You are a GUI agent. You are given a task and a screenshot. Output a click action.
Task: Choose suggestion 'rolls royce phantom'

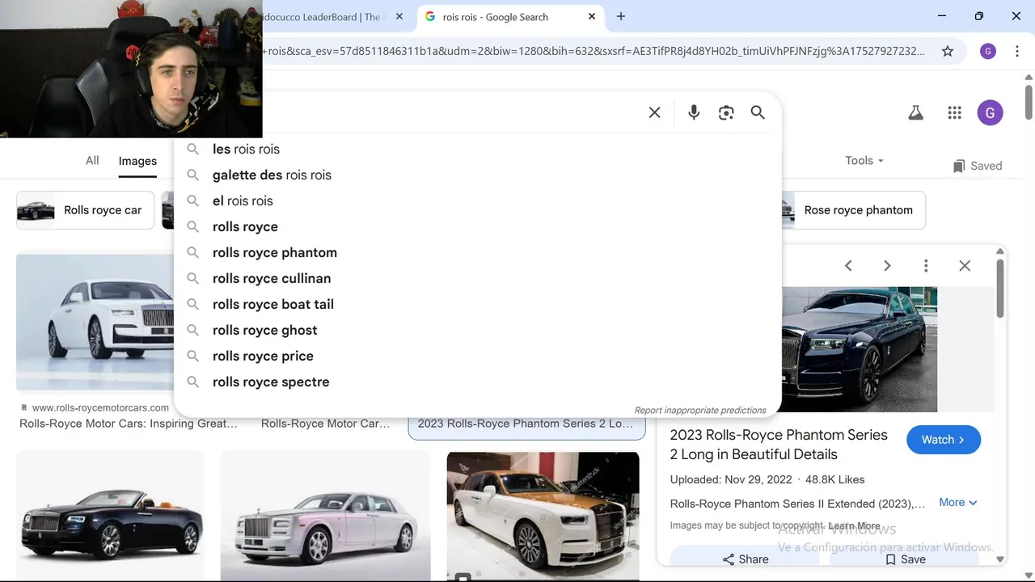[477, 252]
